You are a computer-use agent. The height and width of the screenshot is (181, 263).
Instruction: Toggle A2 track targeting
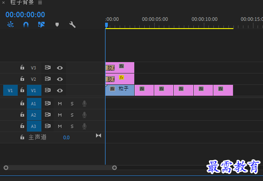coord(34,115)
